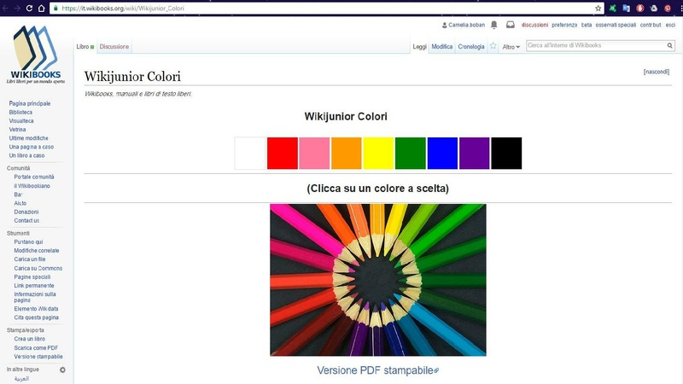Log out with the esci link

click(670, 25)
